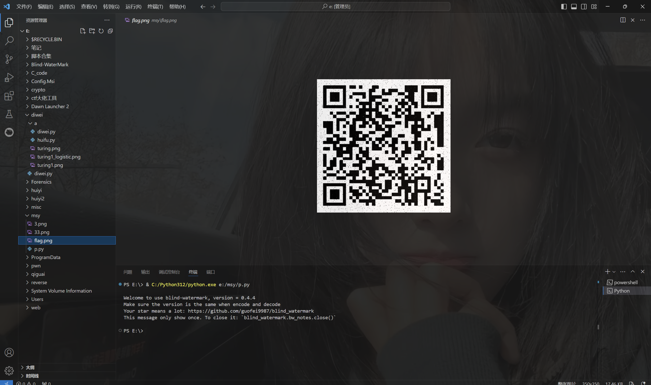Open the Explorer view in activity bar
The height and width of the screenshot is (385, 651).
(9, 23)
